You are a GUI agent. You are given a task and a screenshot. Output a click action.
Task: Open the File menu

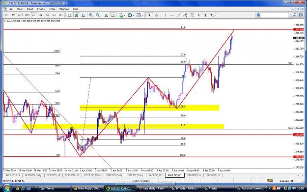(11, 9)
